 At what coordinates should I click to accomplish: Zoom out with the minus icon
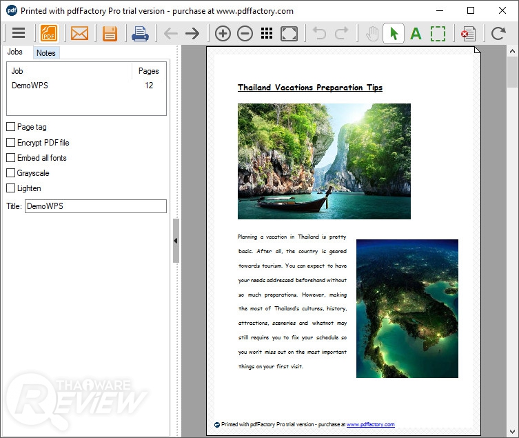point(245,33)
